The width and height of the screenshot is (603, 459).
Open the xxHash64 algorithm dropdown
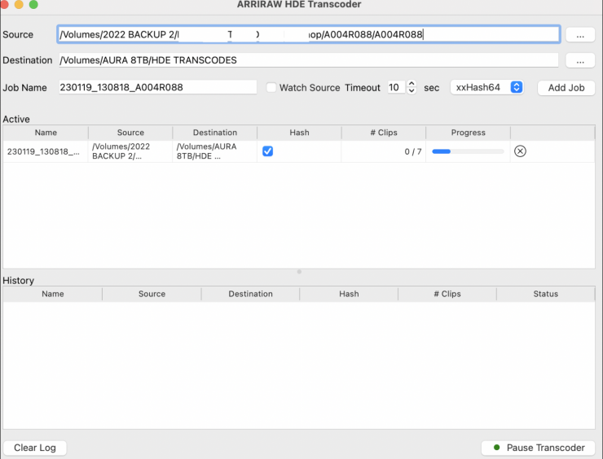click(x=487, y=87)
